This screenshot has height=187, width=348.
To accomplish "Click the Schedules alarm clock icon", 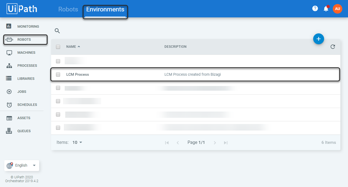I will click(9, 105).
